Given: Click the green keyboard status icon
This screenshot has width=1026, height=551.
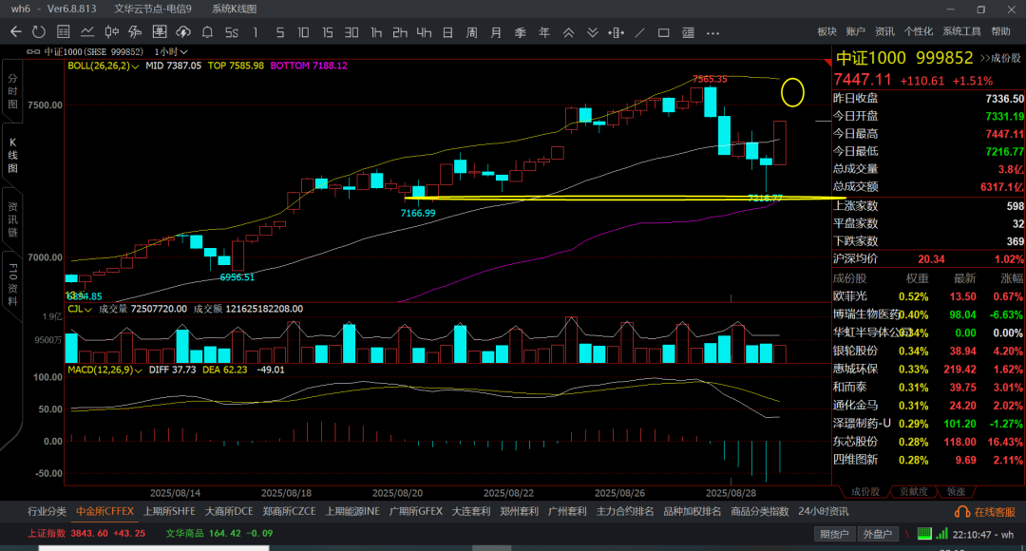Looking at the screenshot, I should 924,534.
